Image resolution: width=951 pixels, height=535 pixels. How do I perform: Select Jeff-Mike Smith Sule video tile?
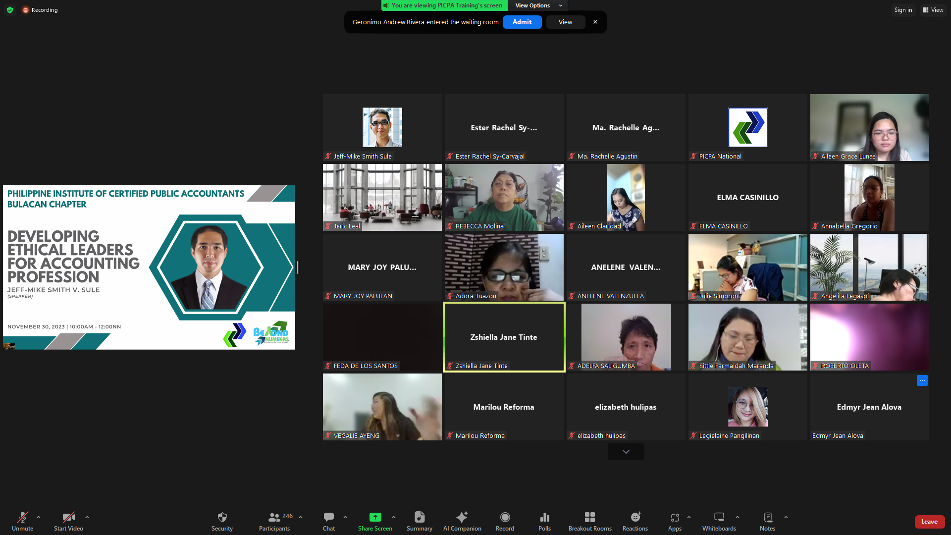click(382, 128)
